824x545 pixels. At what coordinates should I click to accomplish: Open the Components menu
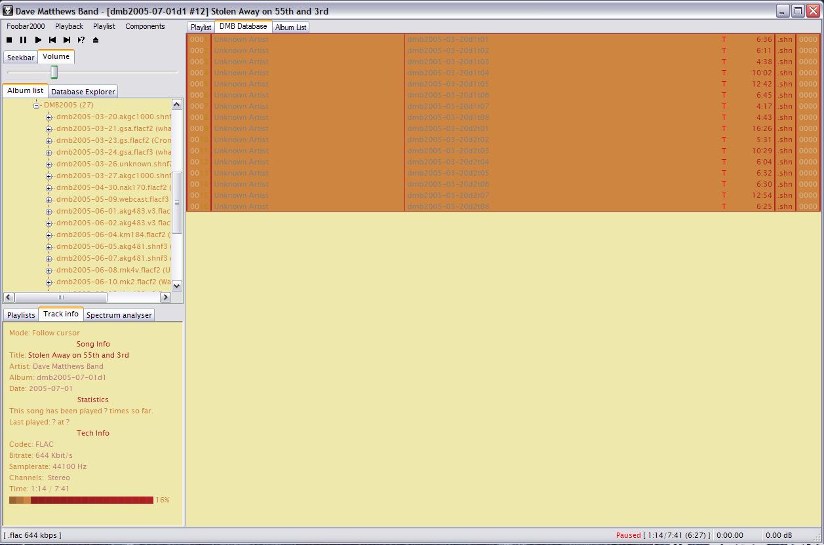(145, 26)
